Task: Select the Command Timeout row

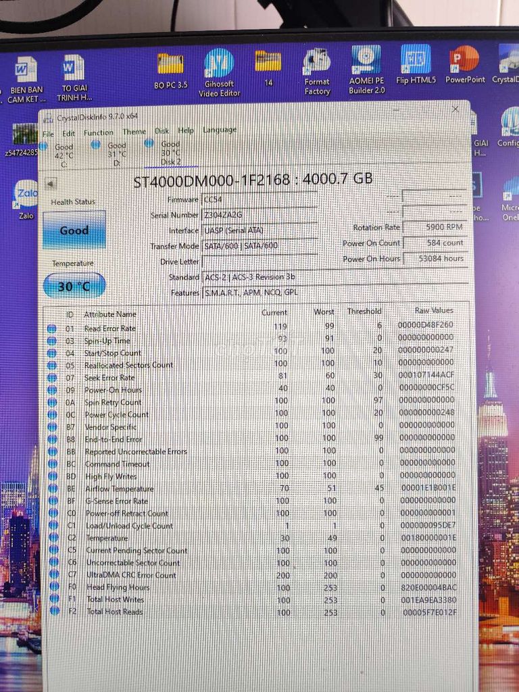Action: point(251,464)
